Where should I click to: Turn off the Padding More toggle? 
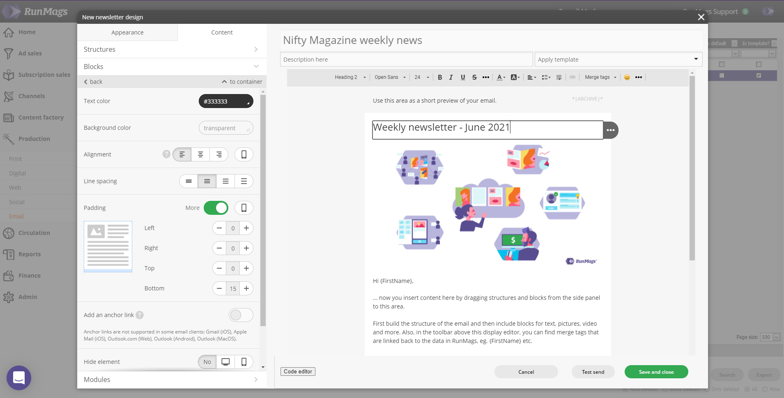216,208
